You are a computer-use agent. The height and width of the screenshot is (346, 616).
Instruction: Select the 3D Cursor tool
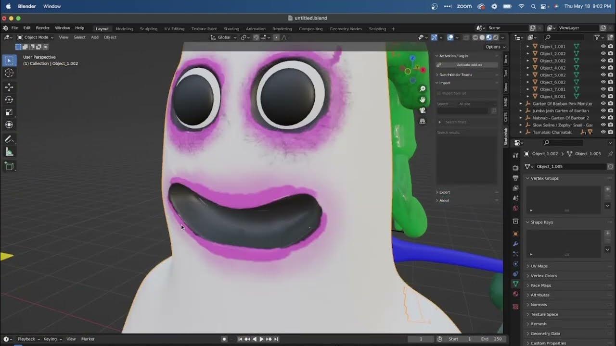tap(9, 73)
